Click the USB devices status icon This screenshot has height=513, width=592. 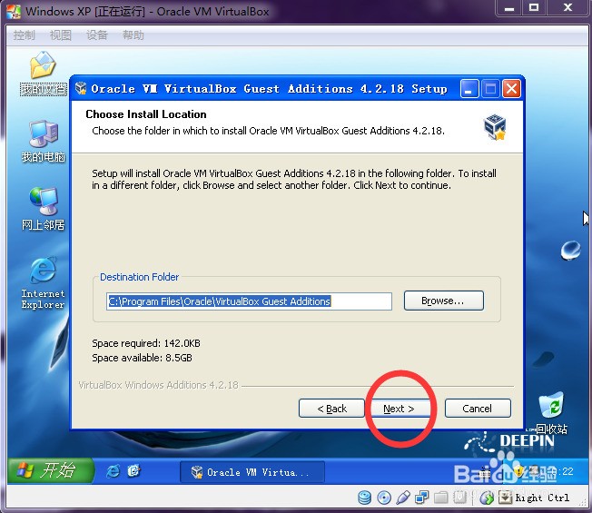[x=403, y=498]
